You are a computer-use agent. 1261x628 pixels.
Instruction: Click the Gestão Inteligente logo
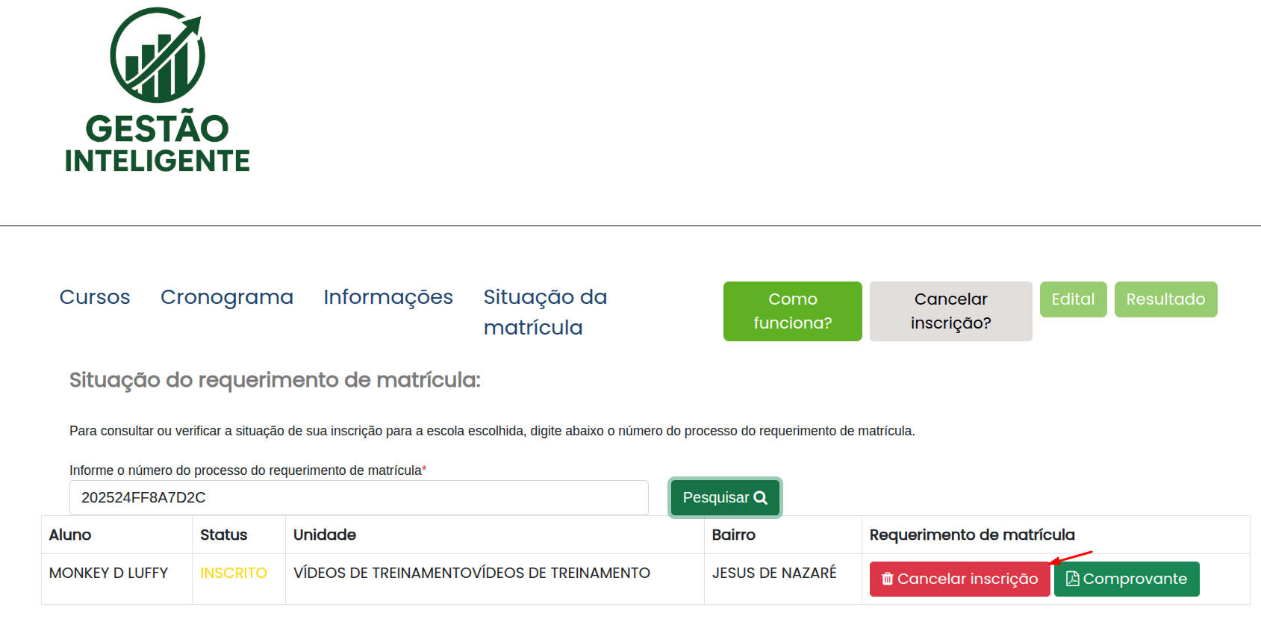click(x=157, y=91)
